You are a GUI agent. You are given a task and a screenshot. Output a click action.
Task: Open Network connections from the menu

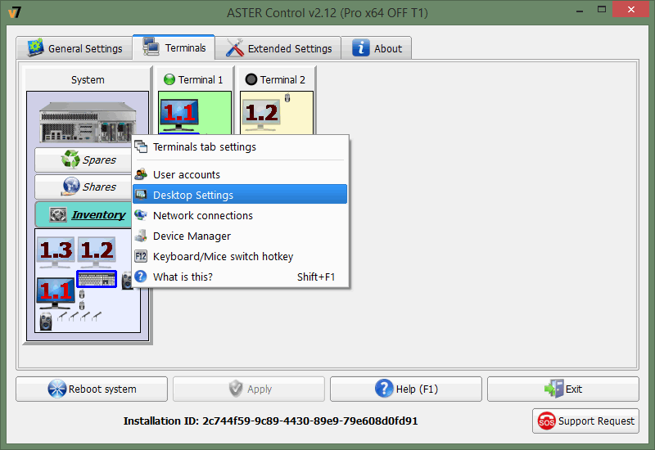click(x=240, y=215)
